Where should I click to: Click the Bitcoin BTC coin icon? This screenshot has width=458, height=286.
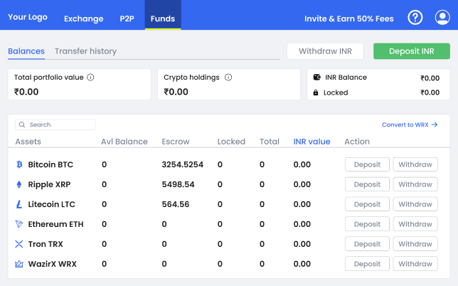(19, 164)
